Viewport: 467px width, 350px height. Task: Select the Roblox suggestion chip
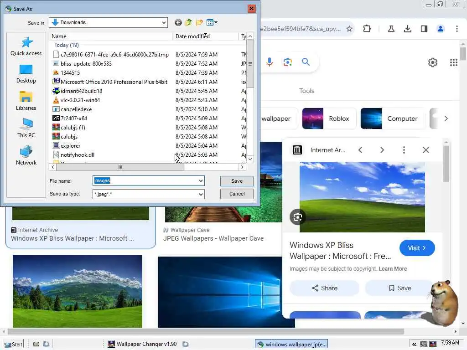pyautogui.click(x=329, y=118)
